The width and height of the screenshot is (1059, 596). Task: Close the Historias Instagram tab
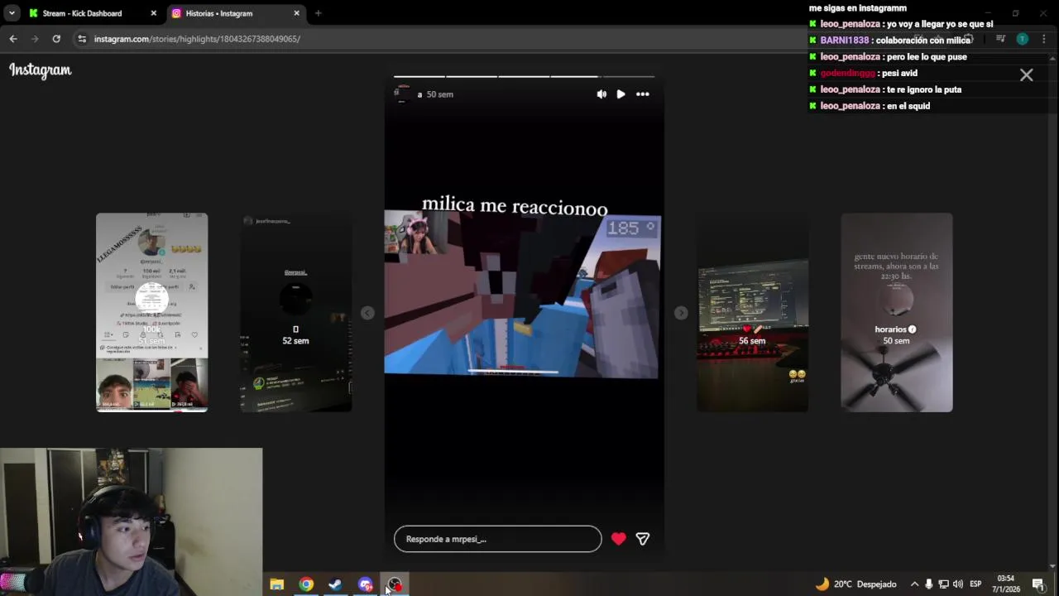296,13
